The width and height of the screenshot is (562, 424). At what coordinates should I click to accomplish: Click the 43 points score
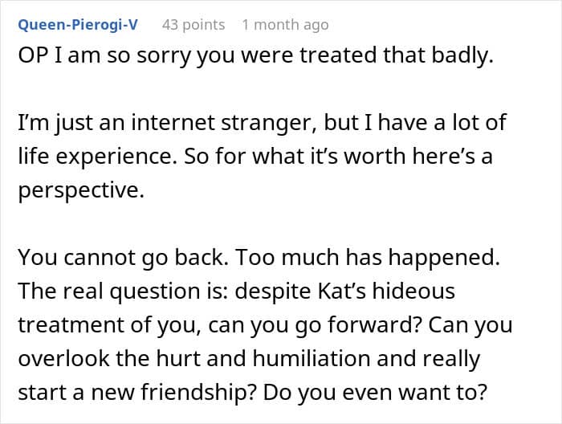pos(193,25)
